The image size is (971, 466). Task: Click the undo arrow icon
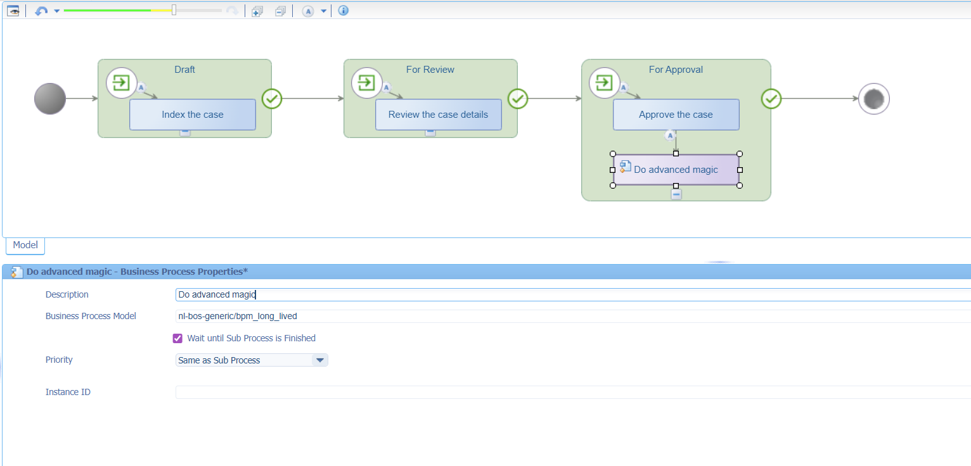(x=41, y=11)
